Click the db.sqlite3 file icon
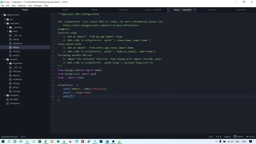This screenshot has height=144, width=256. pos(7,99)
